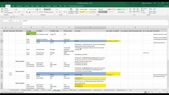Open Conditional Formatting menu
The image size is (169, 95).
click(71, 11)
